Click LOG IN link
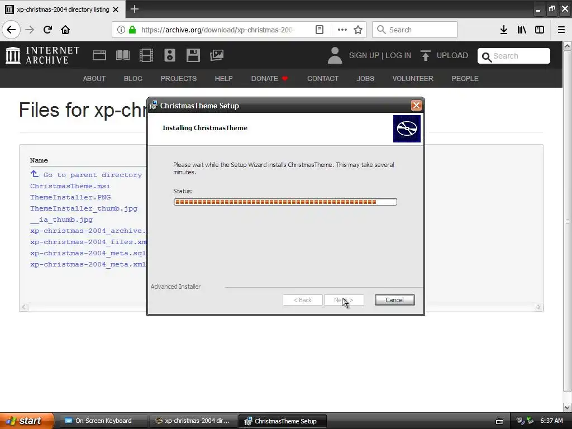The height and width of the screenshot is (429, 572). point(398,55)
